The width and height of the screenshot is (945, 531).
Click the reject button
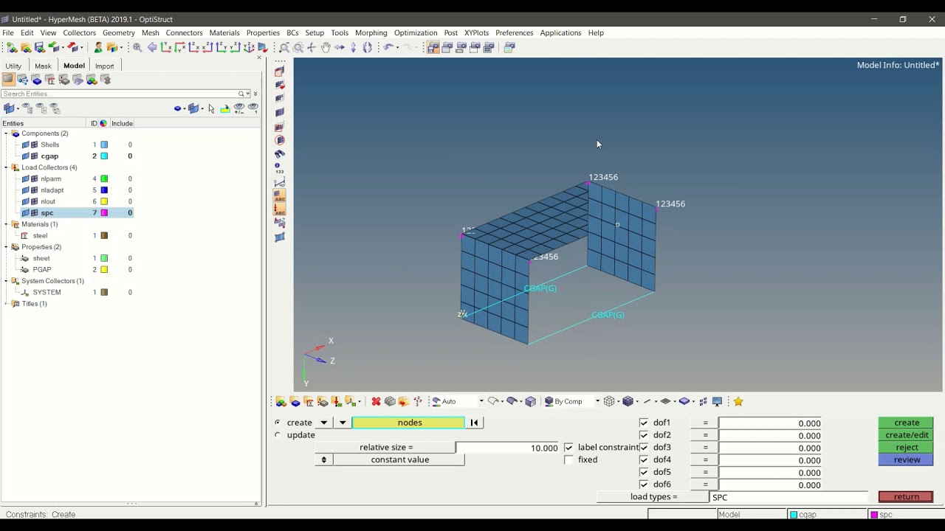point(906,447)
